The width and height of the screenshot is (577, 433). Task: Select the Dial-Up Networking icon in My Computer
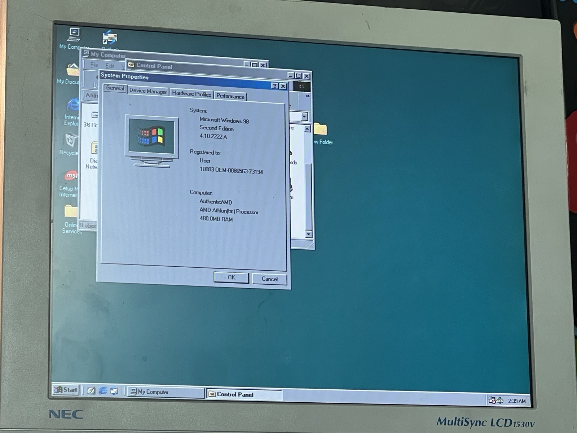(94, 148)
